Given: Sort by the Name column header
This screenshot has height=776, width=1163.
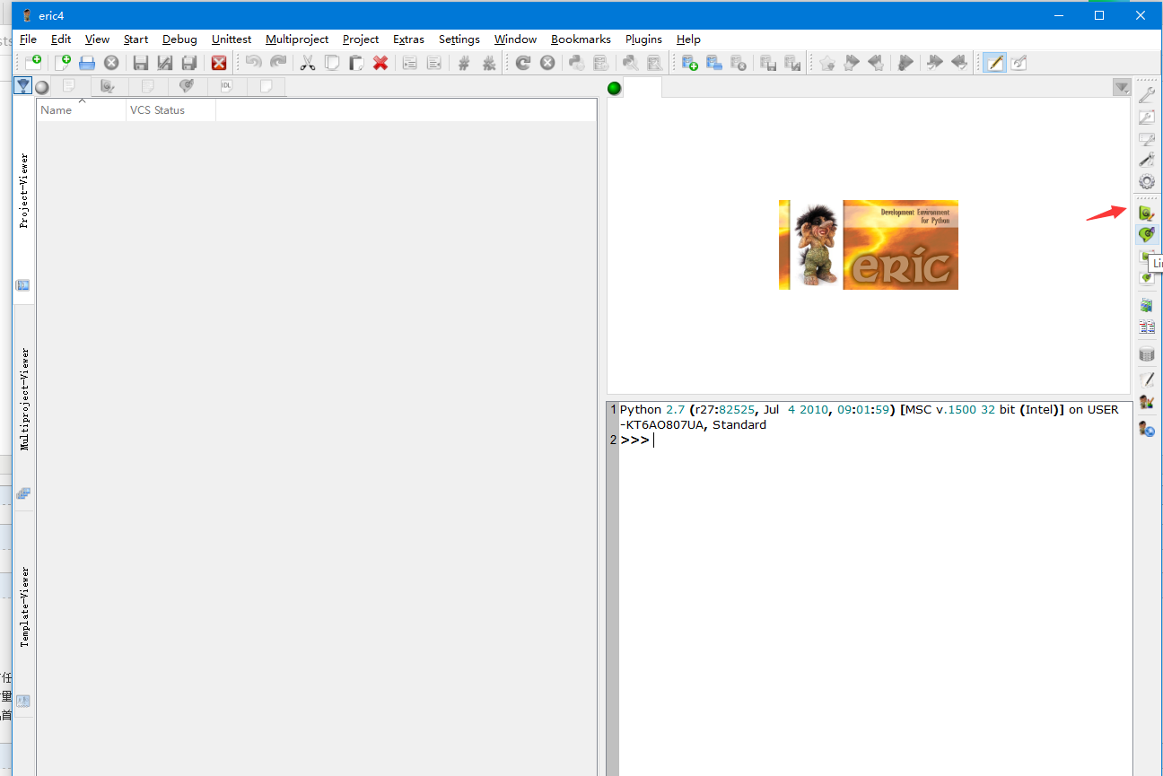Looking at the screenshot, I should 82,110.
